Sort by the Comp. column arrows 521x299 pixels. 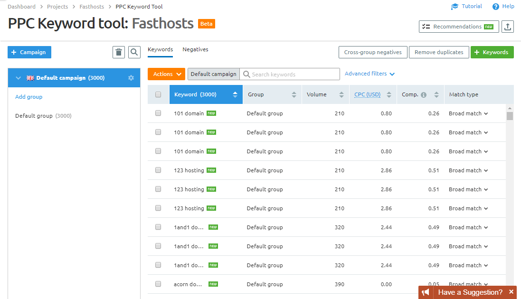click(436, 95)
